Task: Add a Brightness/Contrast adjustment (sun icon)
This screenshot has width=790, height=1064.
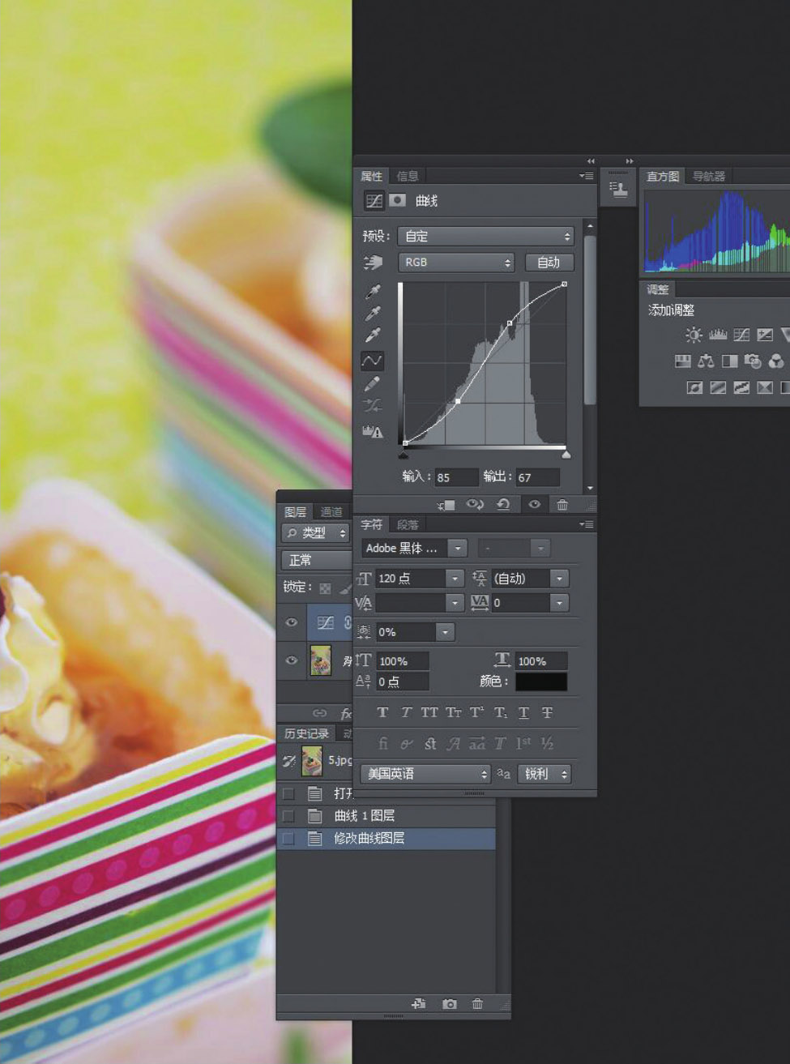Action: coord(694,335)
